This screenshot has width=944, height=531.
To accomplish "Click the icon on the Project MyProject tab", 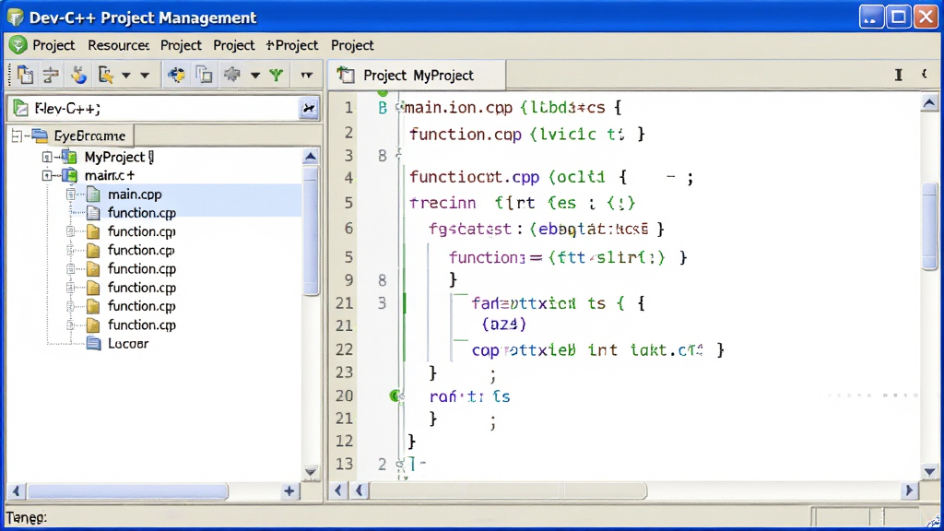I will [346, 75].
